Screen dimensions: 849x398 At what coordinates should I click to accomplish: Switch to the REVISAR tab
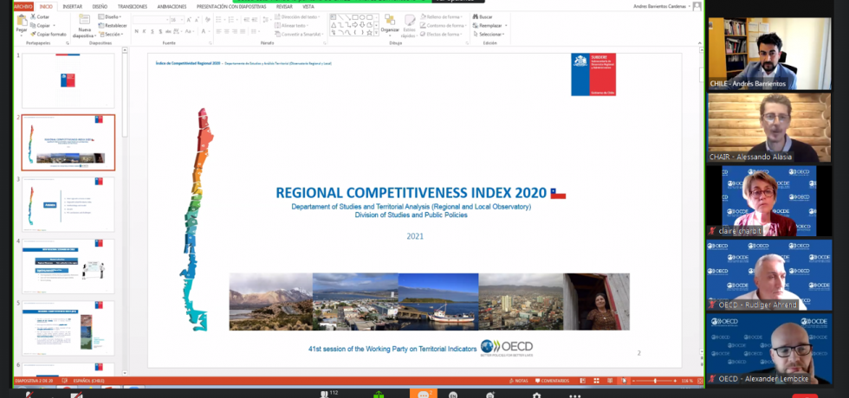click(x=284, y=7)
